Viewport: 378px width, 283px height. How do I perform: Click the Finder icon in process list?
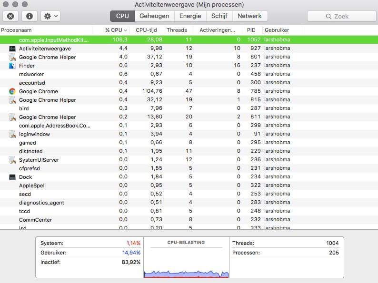(12, 66)
